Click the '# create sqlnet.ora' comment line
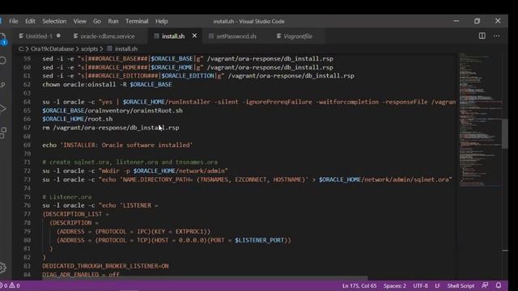The height and width of the screenshot is (291, 518). [x=129, y=162]
